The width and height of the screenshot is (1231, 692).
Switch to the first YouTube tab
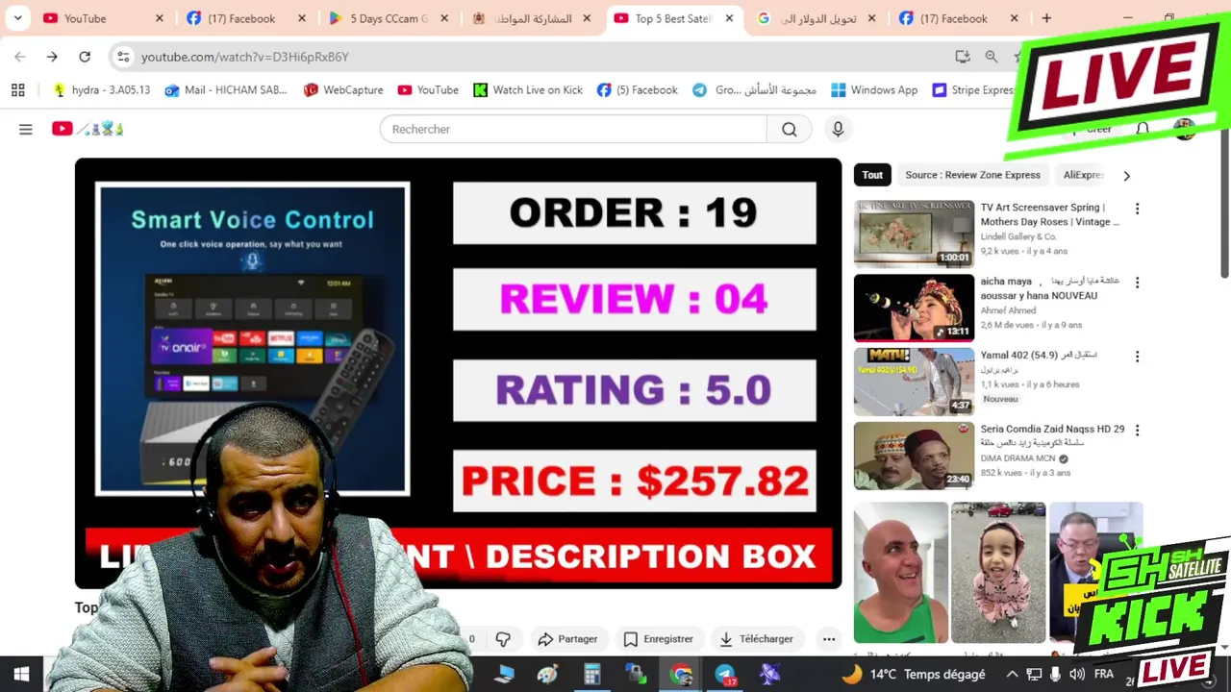point(94,18)
